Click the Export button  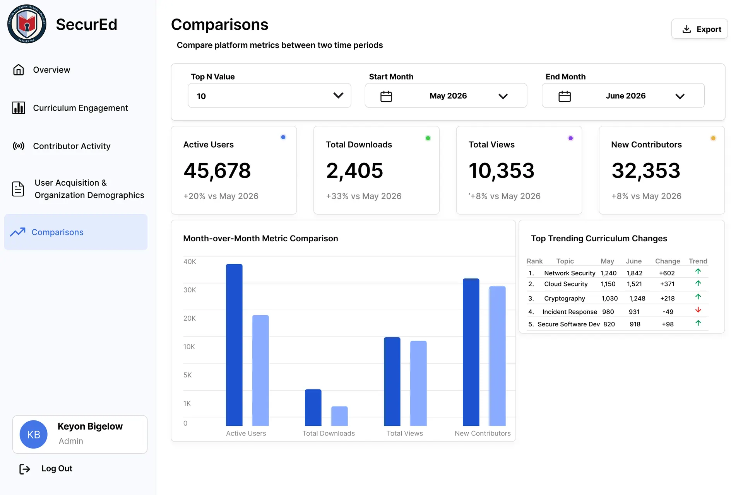click(x=699, y=29)
